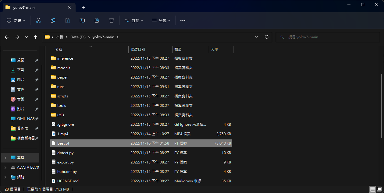Click the Delete trash can icon
The width and height of the screenshot is (384, 193).
click(112, 20)
